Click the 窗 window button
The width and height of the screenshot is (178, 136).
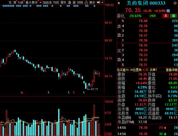[74, 2]
